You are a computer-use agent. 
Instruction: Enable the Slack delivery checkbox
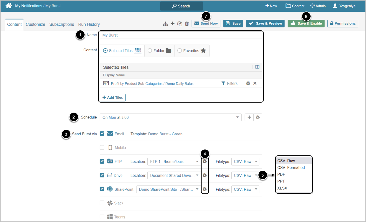pos(102,203)
